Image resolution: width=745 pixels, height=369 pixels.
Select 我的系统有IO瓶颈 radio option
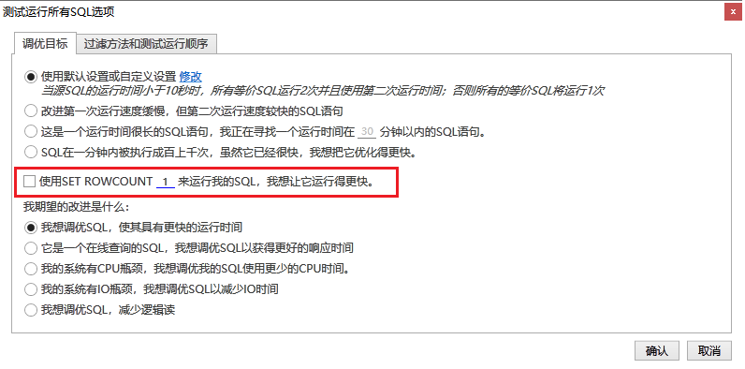(x=31, y=289)
